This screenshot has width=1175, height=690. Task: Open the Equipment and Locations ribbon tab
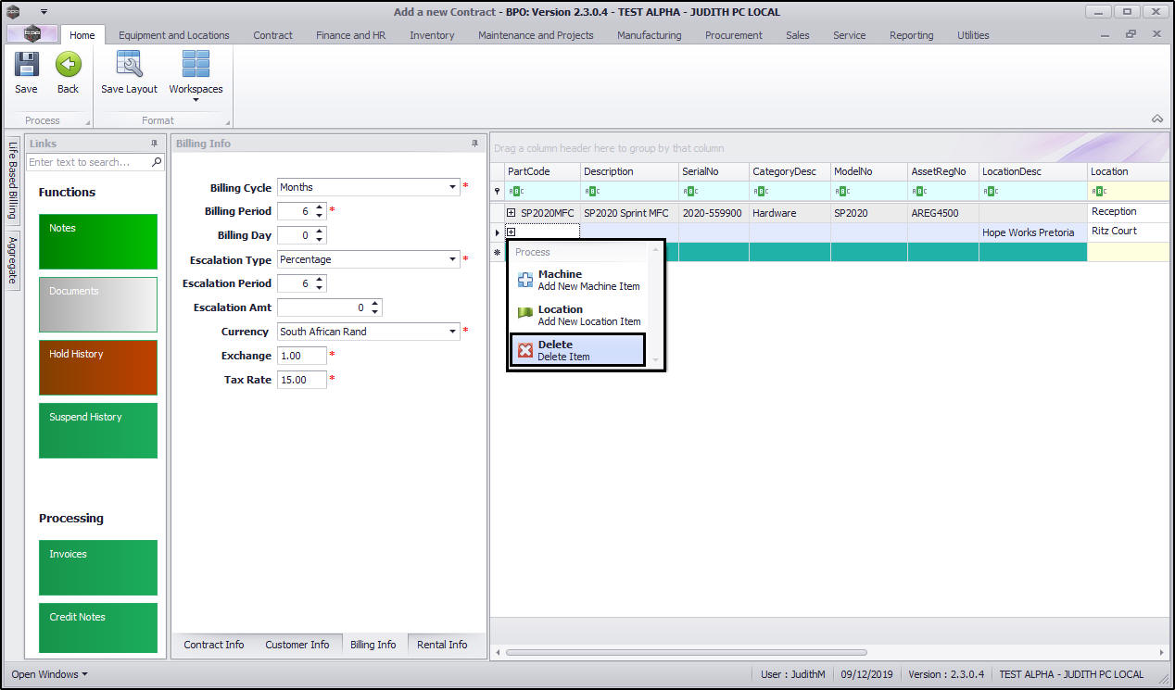[x=174, y=35]
